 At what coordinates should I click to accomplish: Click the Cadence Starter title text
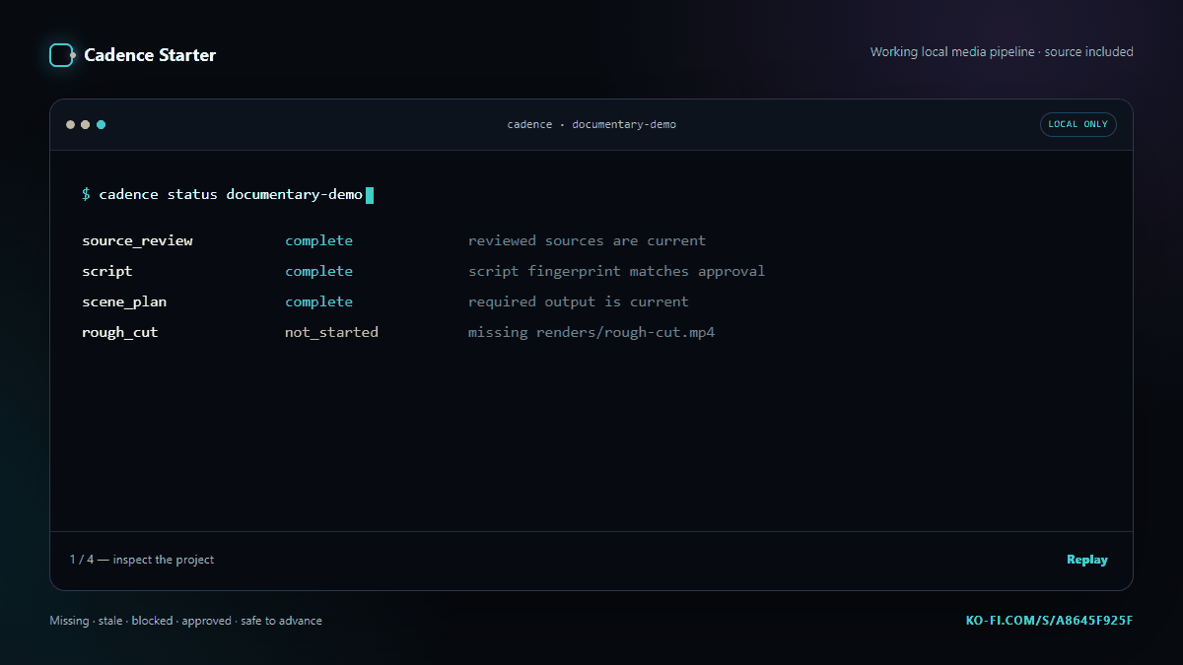[x=150, y=55]
